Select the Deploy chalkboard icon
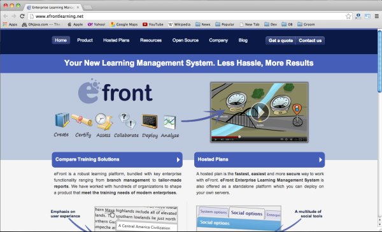This screenshot has height=232, width=382. coord(150,121)
